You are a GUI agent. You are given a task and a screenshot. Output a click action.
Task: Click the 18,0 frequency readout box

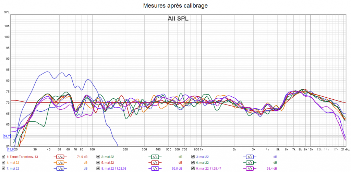coord(11,149)
